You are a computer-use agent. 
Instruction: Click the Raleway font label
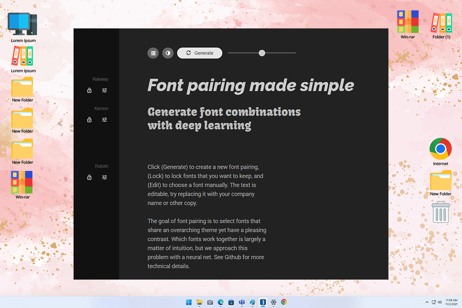[x=101, y=79]
